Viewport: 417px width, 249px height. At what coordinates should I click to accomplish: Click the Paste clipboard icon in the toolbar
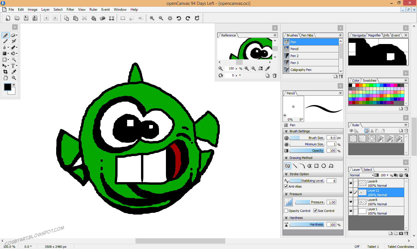[76, 18]
